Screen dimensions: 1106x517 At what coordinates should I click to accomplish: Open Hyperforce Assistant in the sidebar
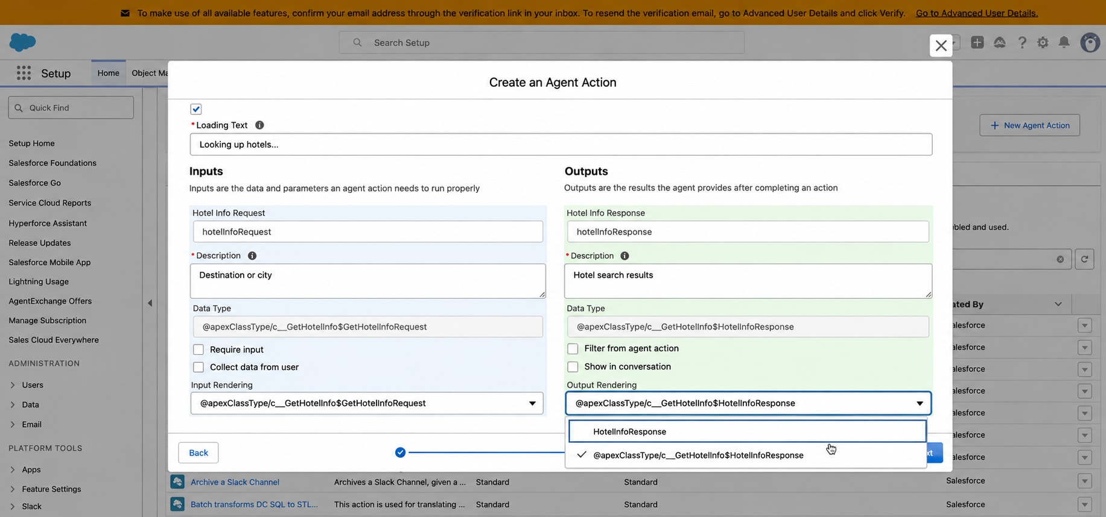pos(48,223)
